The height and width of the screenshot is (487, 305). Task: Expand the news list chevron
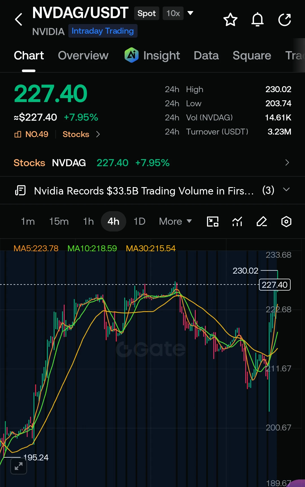point(286,189)
